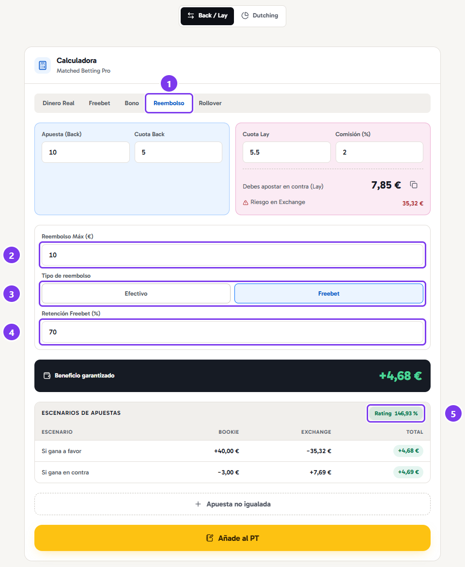Choose Freebet refund type
Viewport: 465px width, 567px height.
click(329, 294)
